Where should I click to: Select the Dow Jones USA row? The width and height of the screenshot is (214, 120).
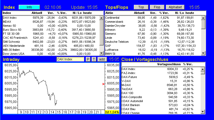coord(51,54)
